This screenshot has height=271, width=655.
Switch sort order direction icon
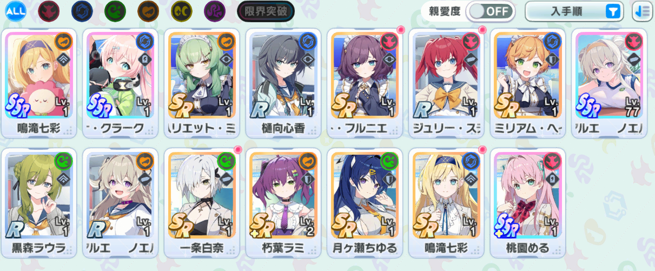point(643,11)
